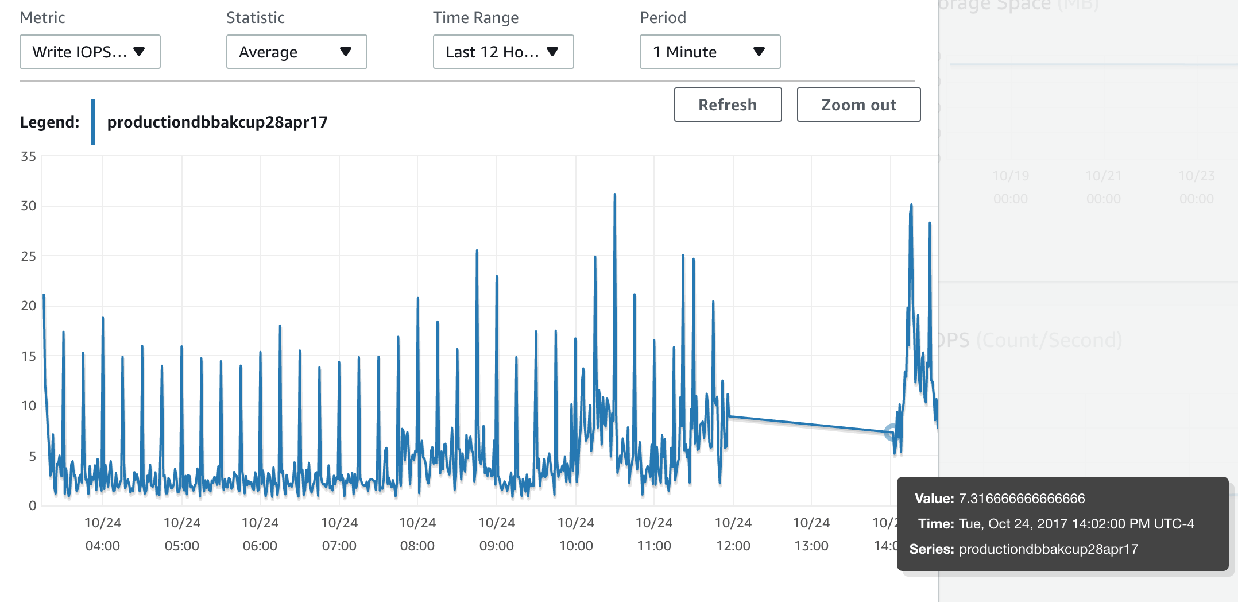Click the blue legend color bar
Viewport: 1238px width, 602px height.
[93, 122]
